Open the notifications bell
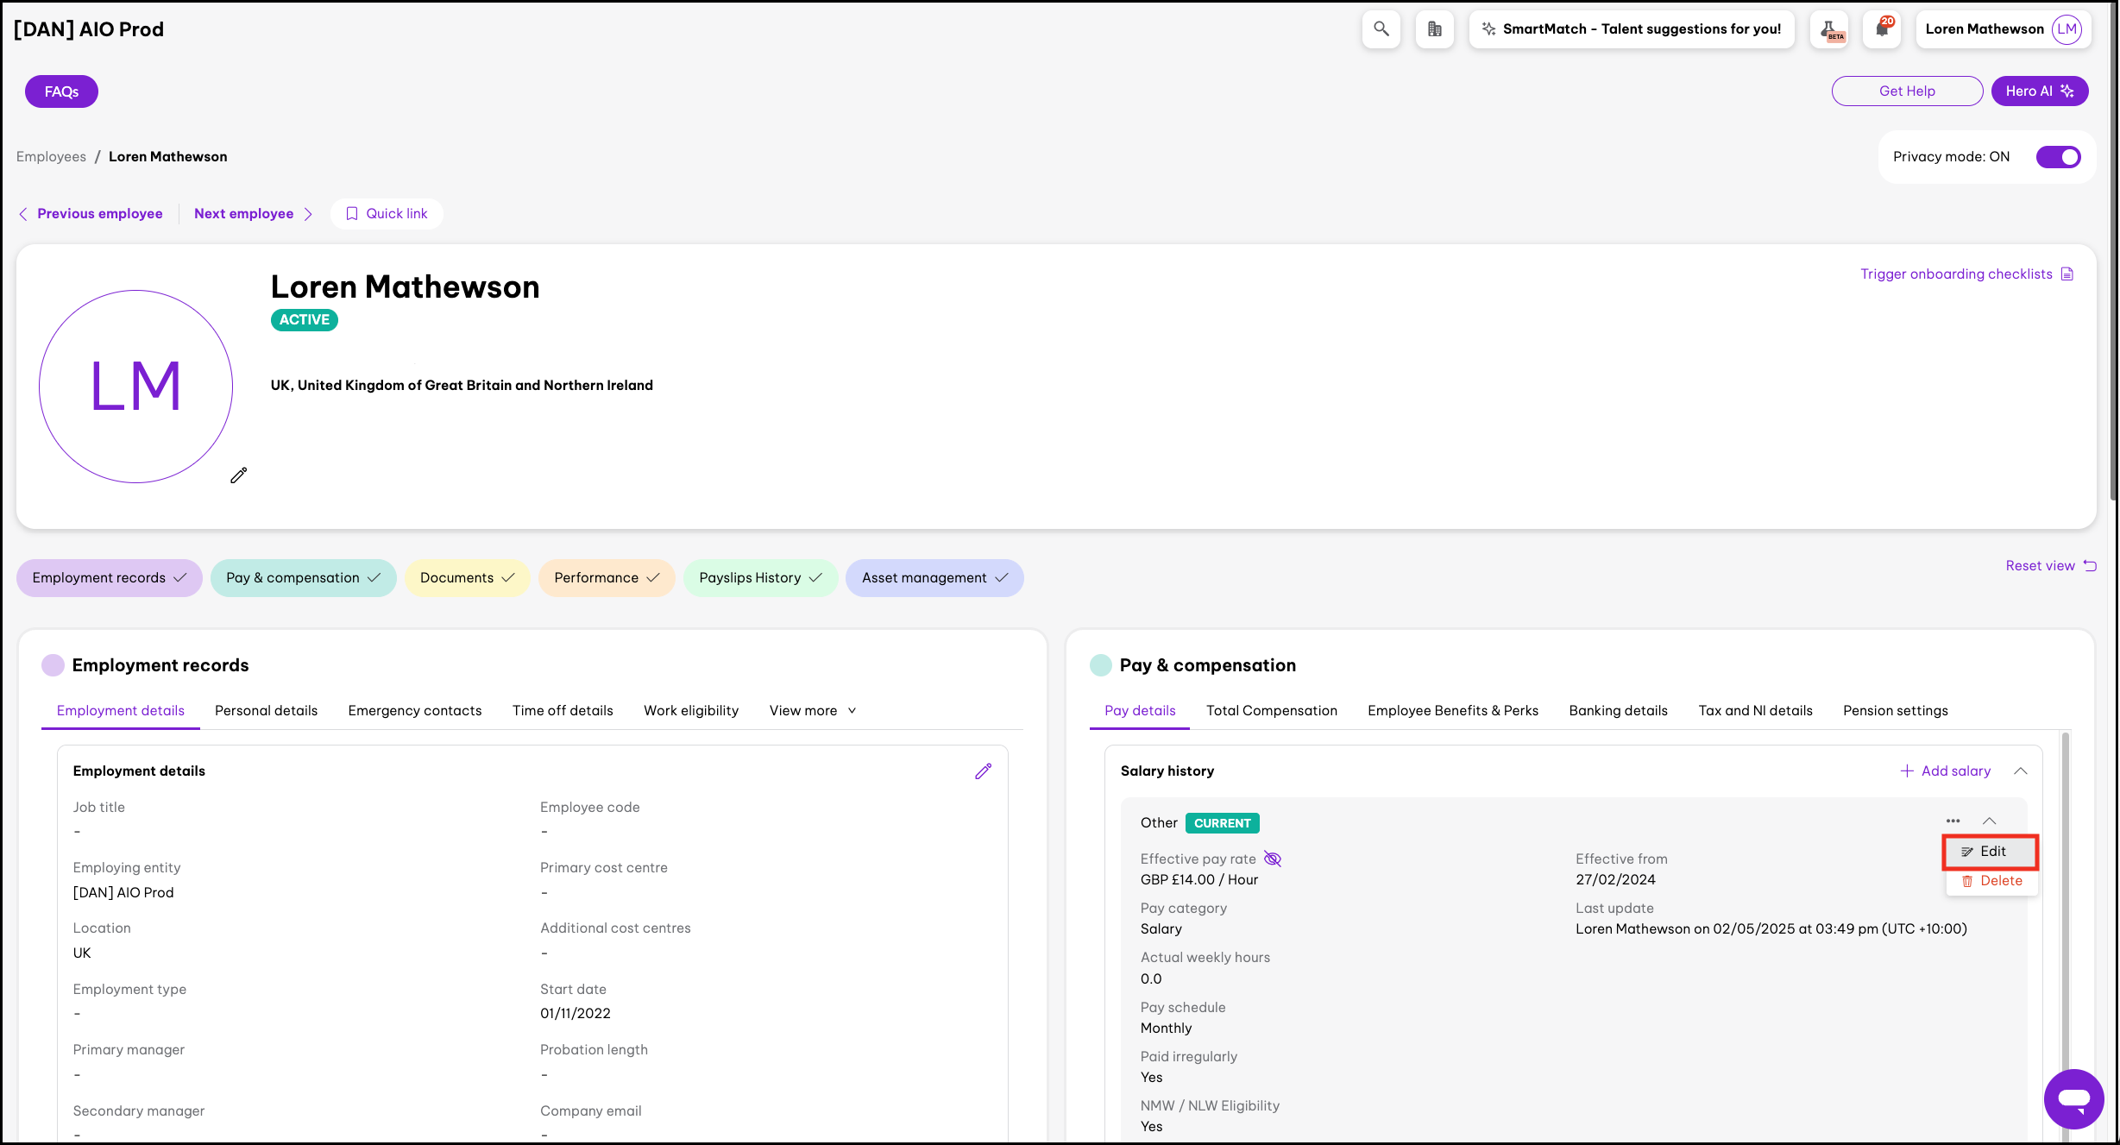 pyautogui.click(x=1882, y=28)
